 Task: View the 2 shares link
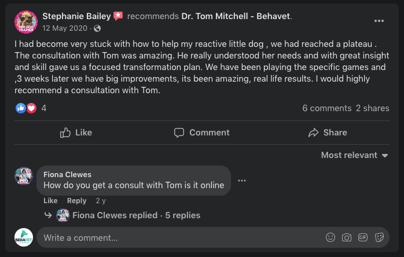(373, 108)
